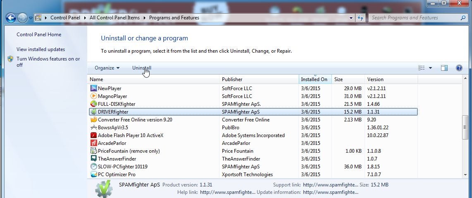472x198 pixels.
Task: Click the DRIVERfighter program icon
Action: click(94, 112)
